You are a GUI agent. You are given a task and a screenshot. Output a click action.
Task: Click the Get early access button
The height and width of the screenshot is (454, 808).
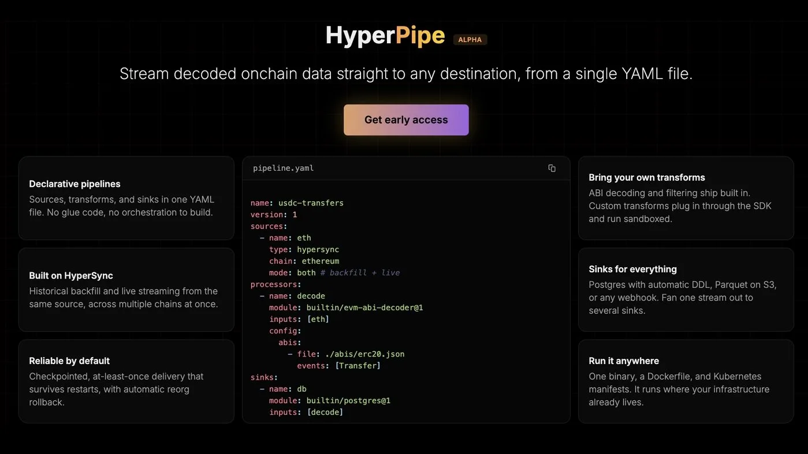pyautogui.click(x=406, y=120)
